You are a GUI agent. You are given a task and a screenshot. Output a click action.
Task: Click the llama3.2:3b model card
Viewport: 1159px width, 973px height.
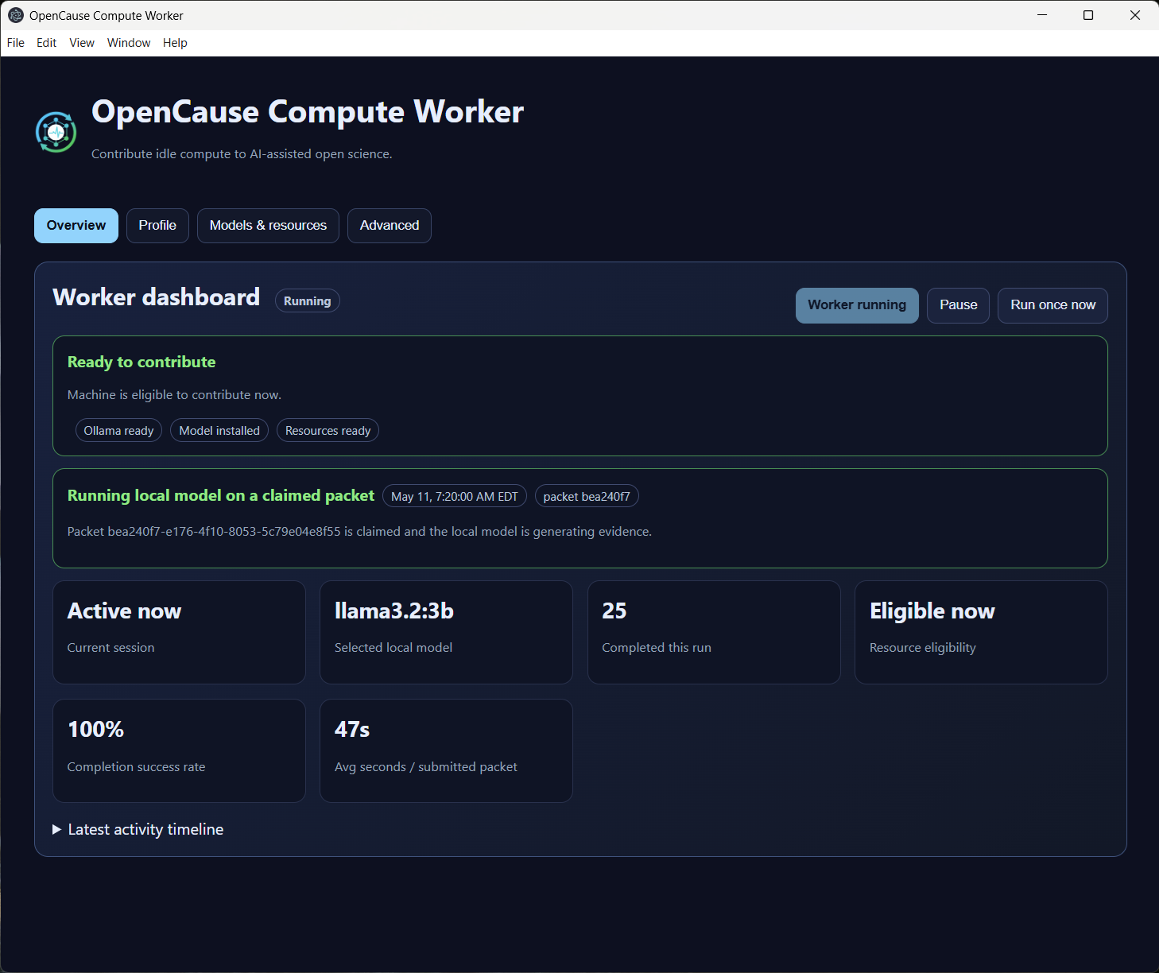point(446,632)
